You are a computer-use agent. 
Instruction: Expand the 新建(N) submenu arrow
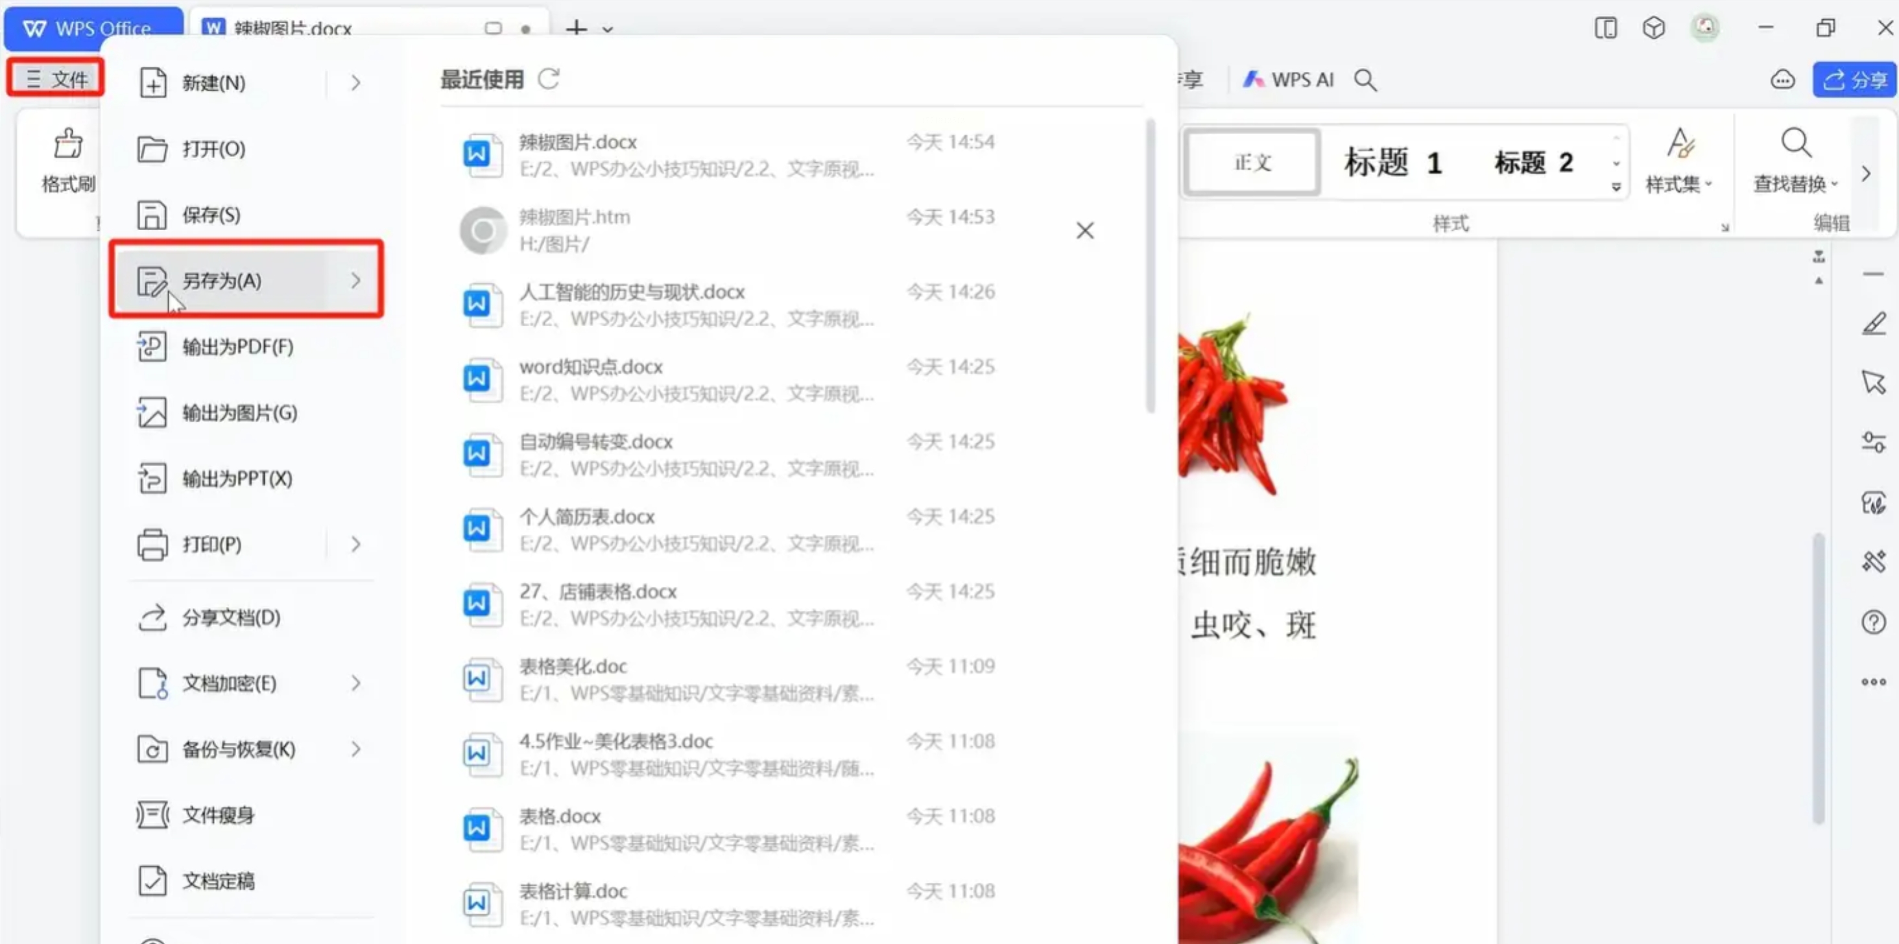(x=356, y=82)
